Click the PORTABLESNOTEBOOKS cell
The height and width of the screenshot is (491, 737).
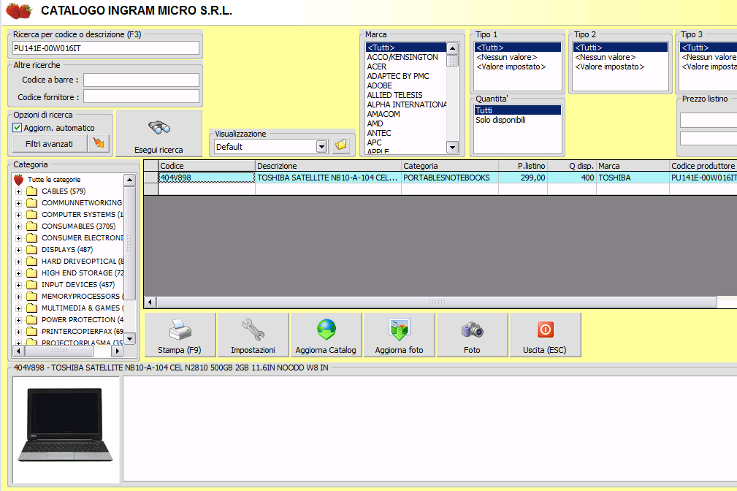(450, 178)
